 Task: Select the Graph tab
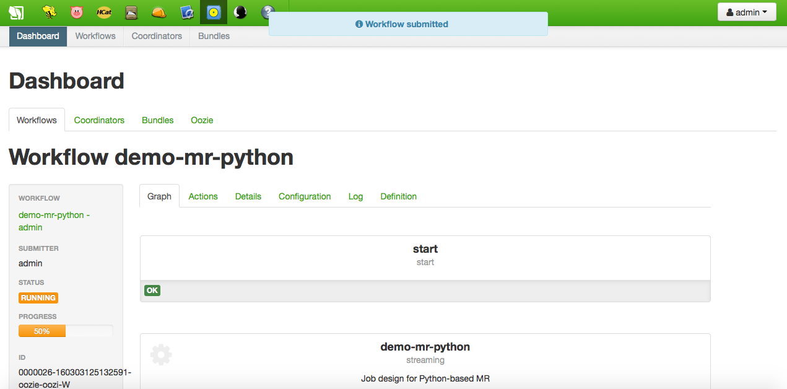[159, 196]
